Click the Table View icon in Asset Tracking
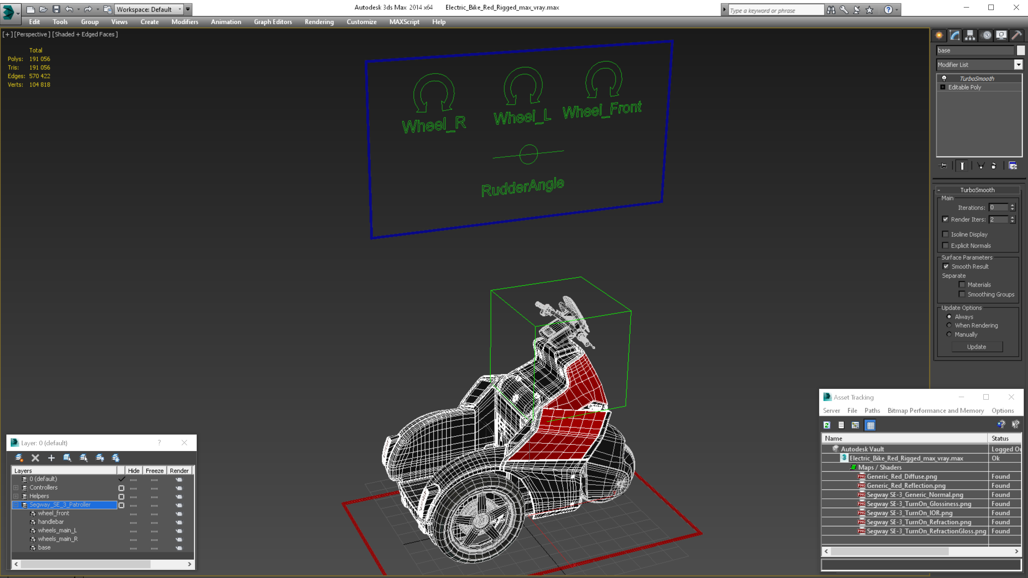Viewport: 1028px width, 578px height. [870, 425]
